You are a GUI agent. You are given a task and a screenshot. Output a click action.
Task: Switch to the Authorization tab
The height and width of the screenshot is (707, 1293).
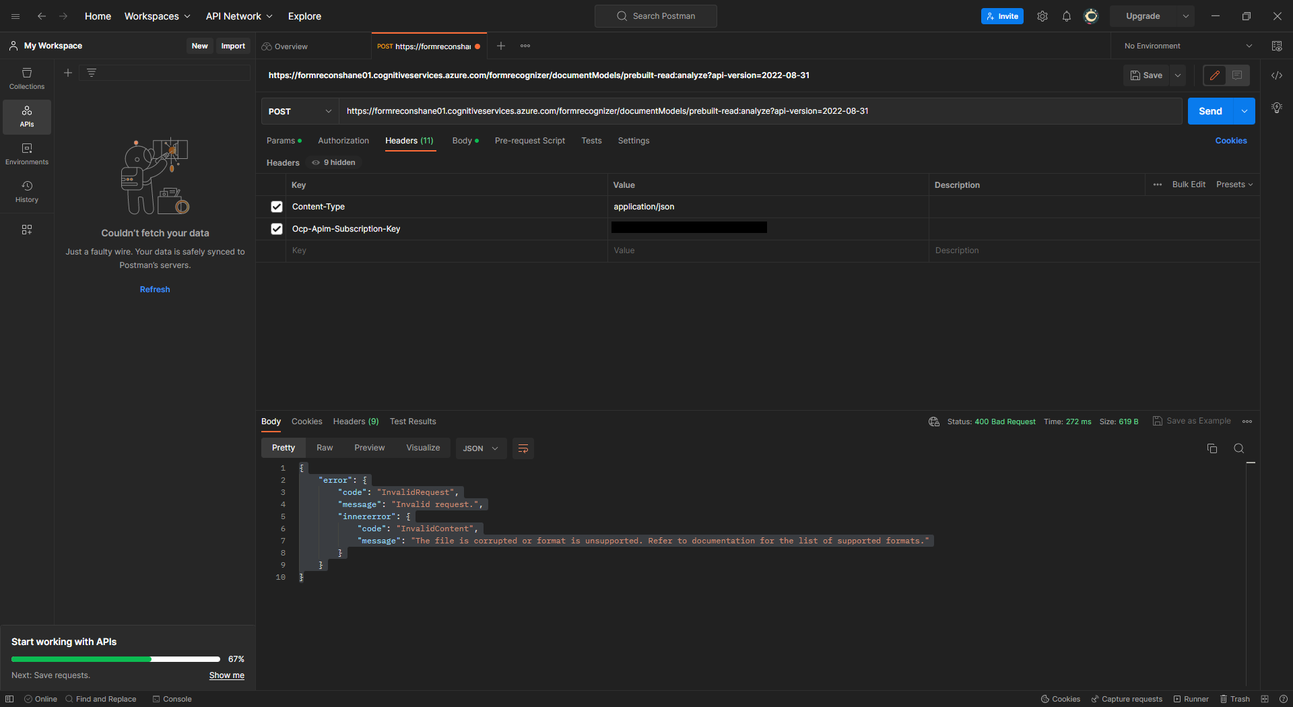tap(343, 140)
